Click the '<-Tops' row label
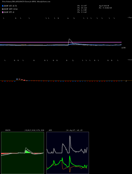132x174 pixels. (130, 18)
